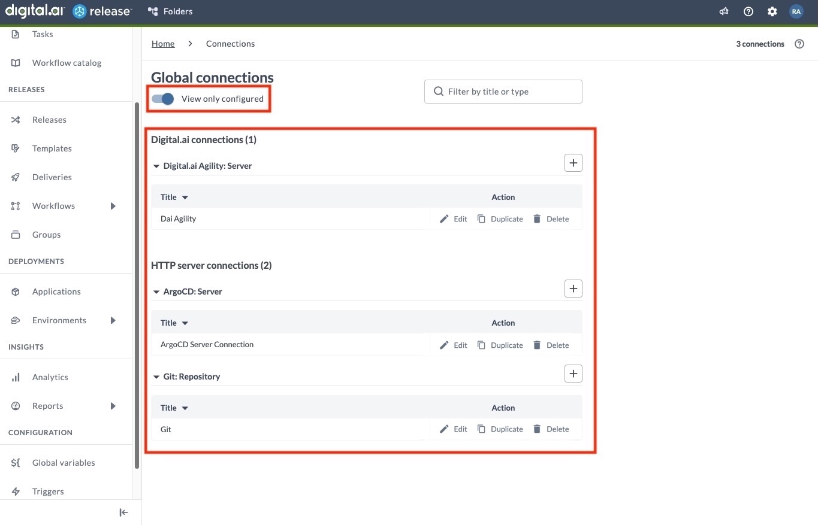818x525 pixels.
Task: Click the sidebar vertical scrollbar
Action: point(137,286)
